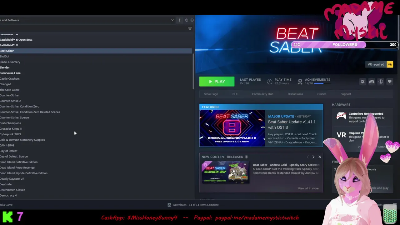
Task: Select Counter-Strike: Condition Zero Deleted Scenes
Action: (96, 112)
